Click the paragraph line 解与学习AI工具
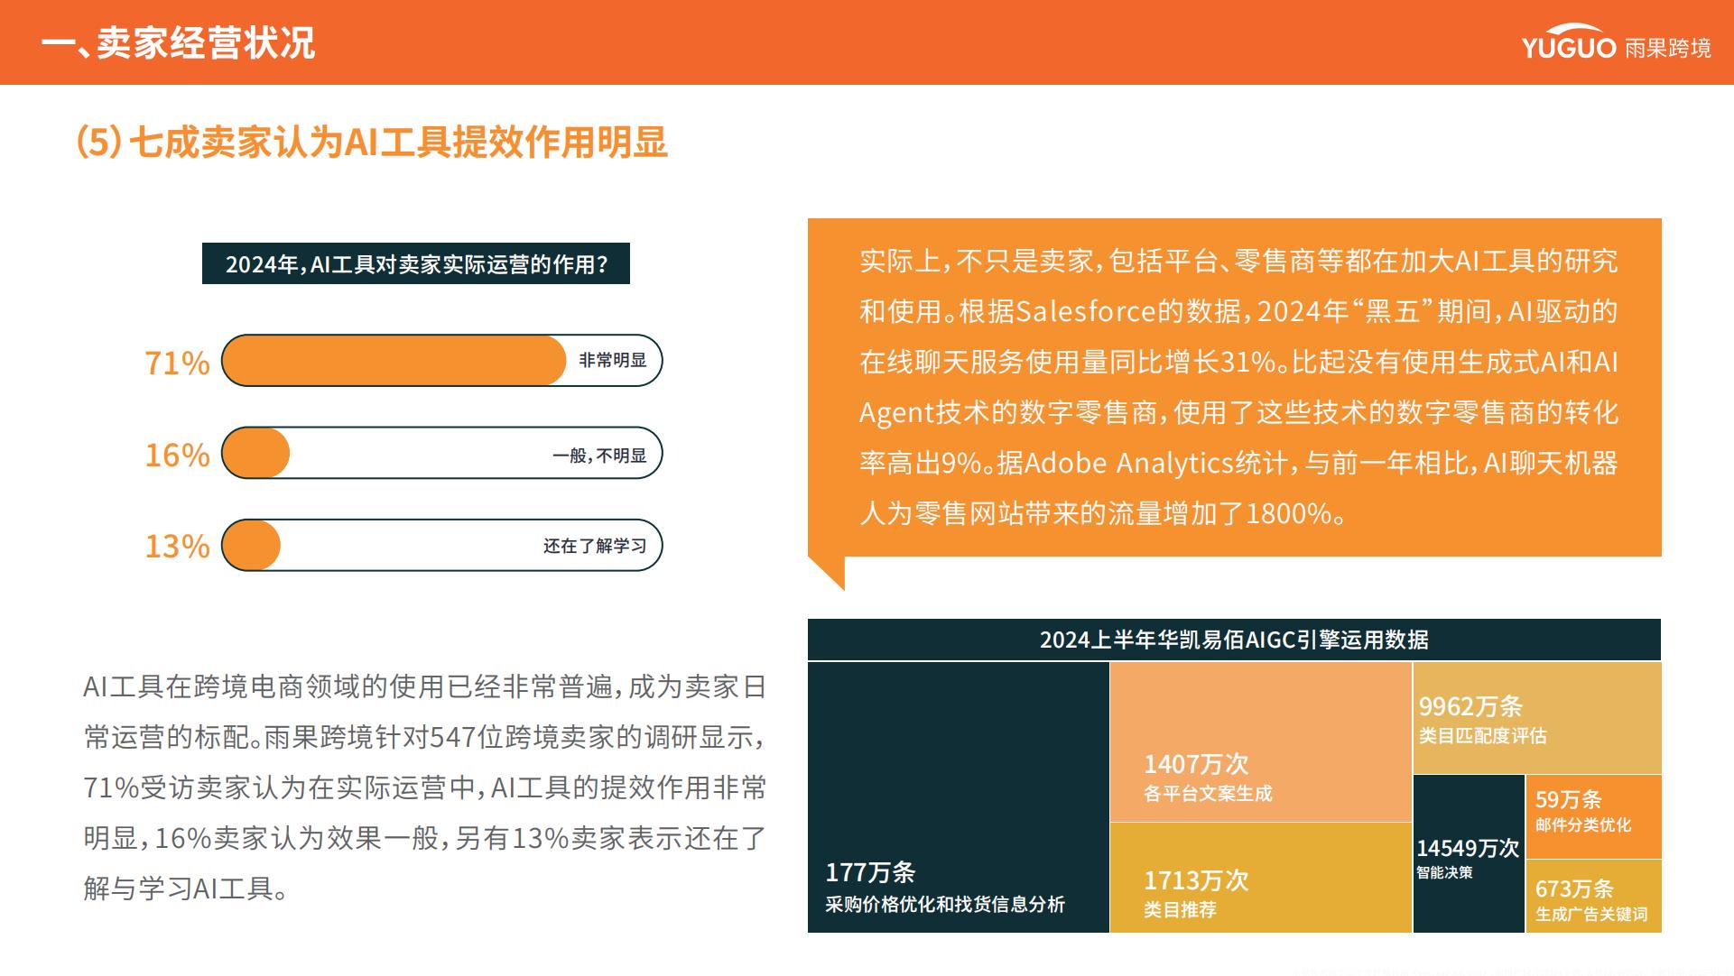This screenshot has width=1734, height=976. pos(187,889)
